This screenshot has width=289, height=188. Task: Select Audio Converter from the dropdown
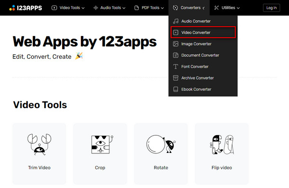point(203,21)
